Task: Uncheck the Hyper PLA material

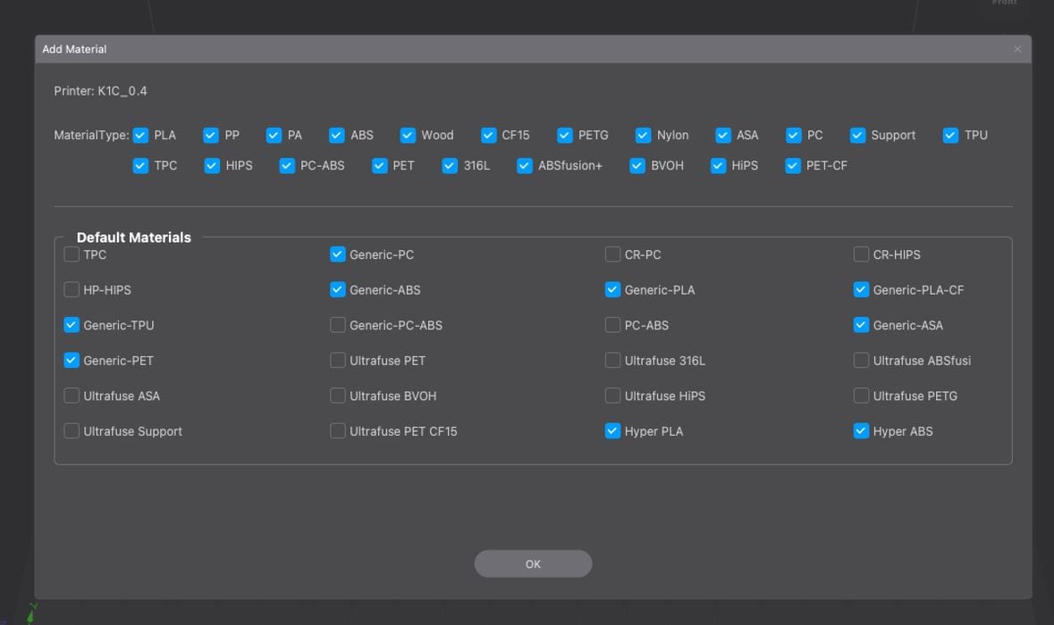Action: [612, 431]
